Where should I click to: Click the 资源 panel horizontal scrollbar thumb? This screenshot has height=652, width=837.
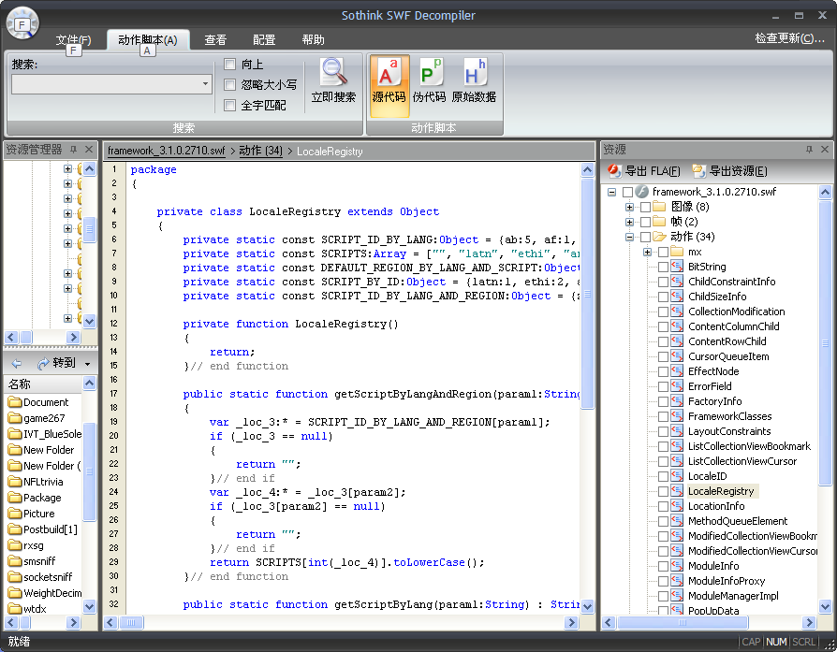click(683, 622)
